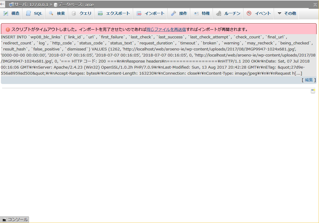The image size is (319, 223).
Task: Click the データベース: aroe breadcrumb link
Action: pos(76,5)
